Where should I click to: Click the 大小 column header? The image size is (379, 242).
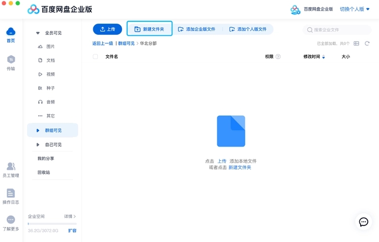pyautogui.click(x=346, y=57)
